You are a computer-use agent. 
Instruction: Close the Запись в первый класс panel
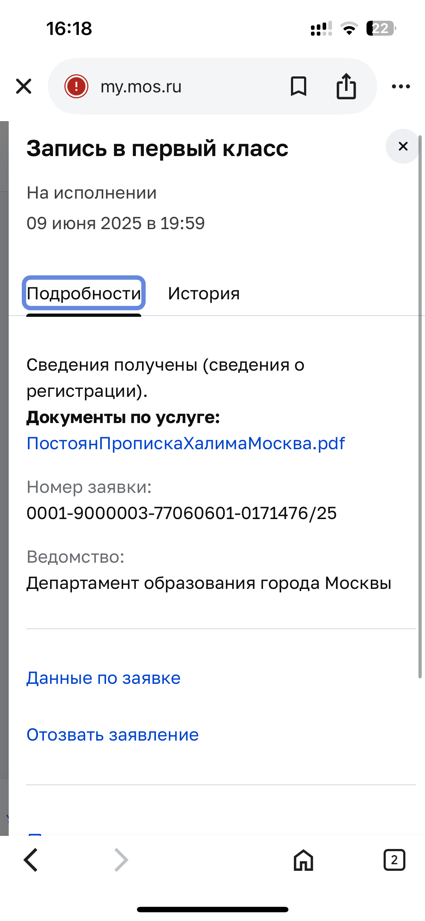[x=403, y=146]
